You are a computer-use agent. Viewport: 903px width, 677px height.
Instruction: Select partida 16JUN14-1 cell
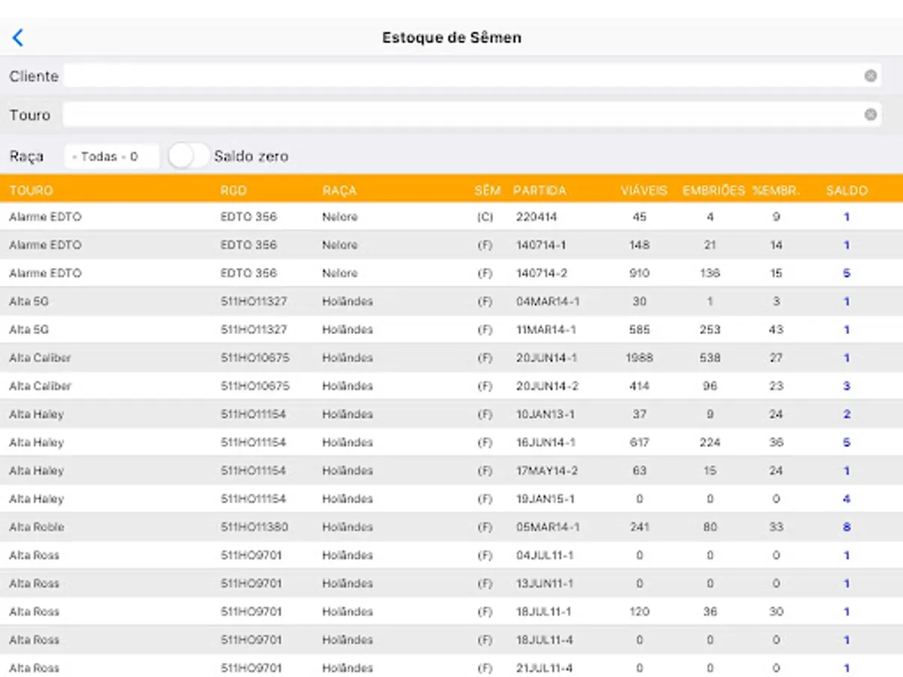click(x=546, y=443)
